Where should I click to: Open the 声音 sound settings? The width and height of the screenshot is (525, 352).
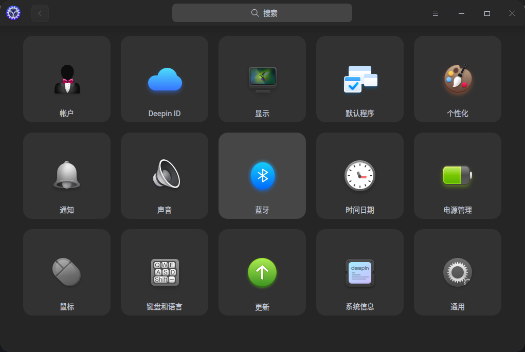165,176
